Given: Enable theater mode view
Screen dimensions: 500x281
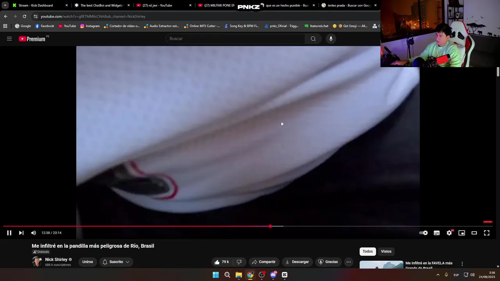Looking at the screenshot, I should pyautogui.click(x=474, y=233).
